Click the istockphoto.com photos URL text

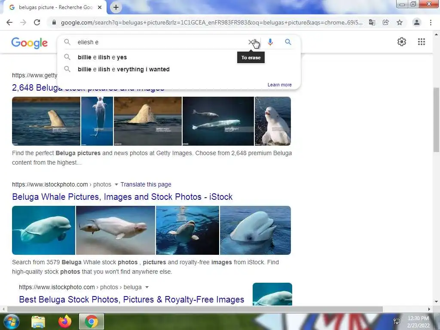[61, 184]
